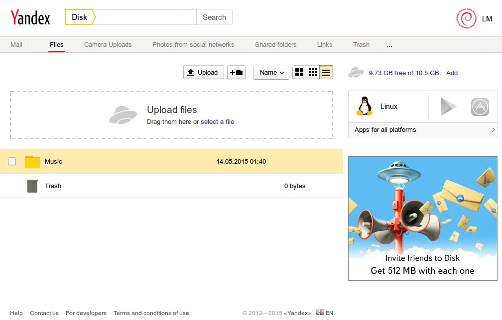Open the Help footer link
This screenshot has width=502, height=320.
click(16, 313)
